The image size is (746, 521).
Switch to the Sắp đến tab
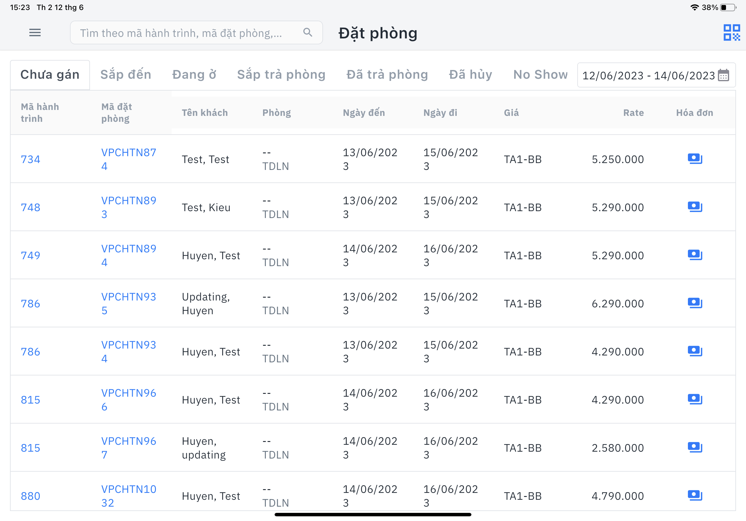coord(126,75)
